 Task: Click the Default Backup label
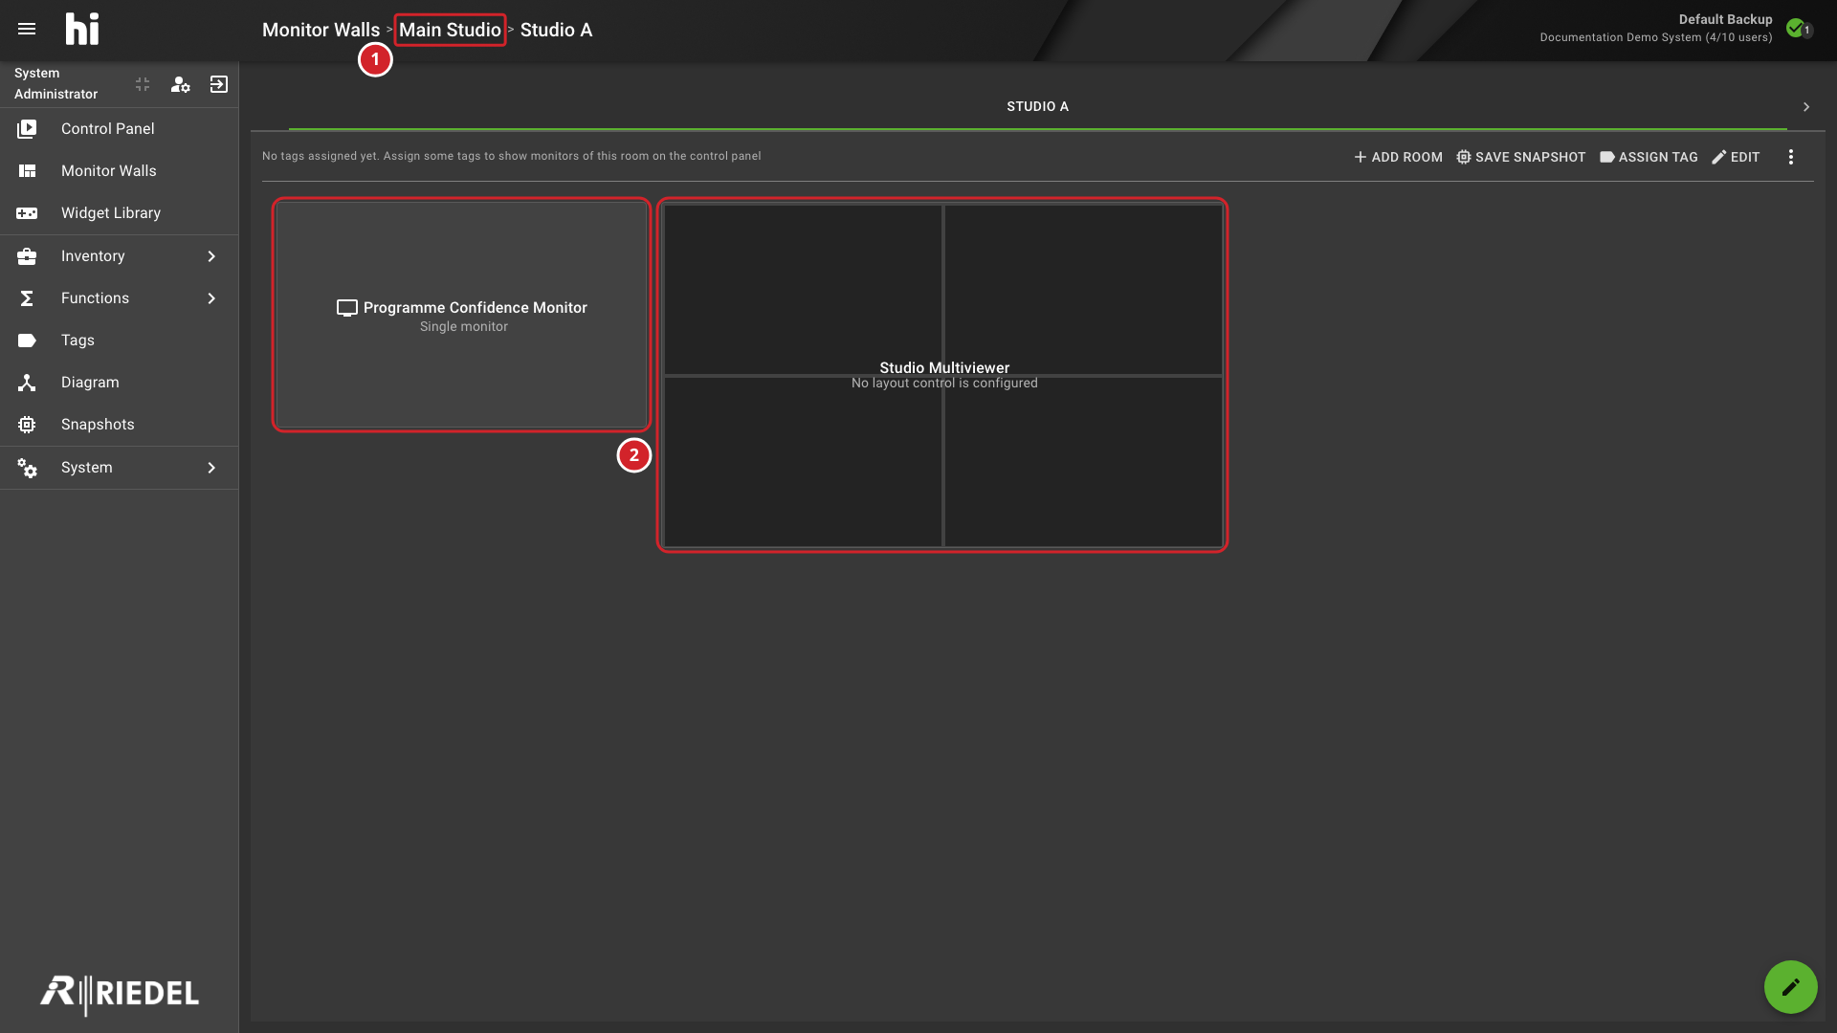pyautogui.click(x=1725, y=19)
